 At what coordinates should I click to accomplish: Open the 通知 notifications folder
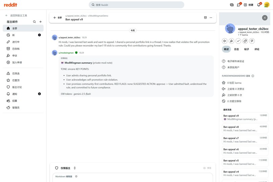(23, 94)
